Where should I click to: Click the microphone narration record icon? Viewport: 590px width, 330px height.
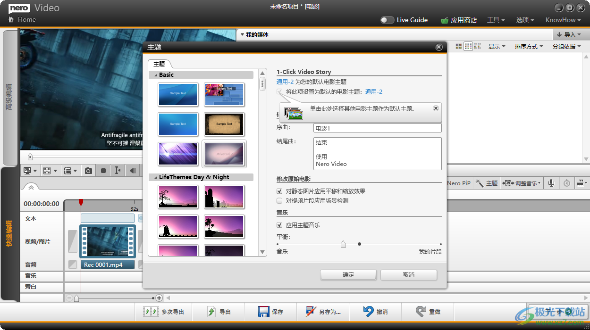[551, 183]
